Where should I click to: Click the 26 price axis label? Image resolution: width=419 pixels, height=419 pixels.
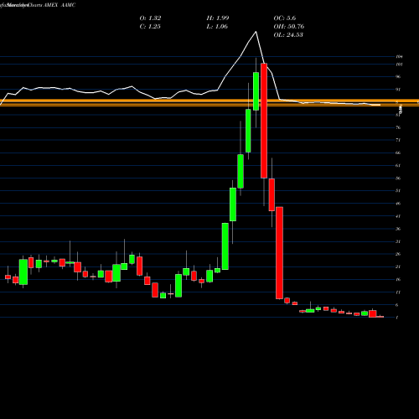[x=398, y=254]
